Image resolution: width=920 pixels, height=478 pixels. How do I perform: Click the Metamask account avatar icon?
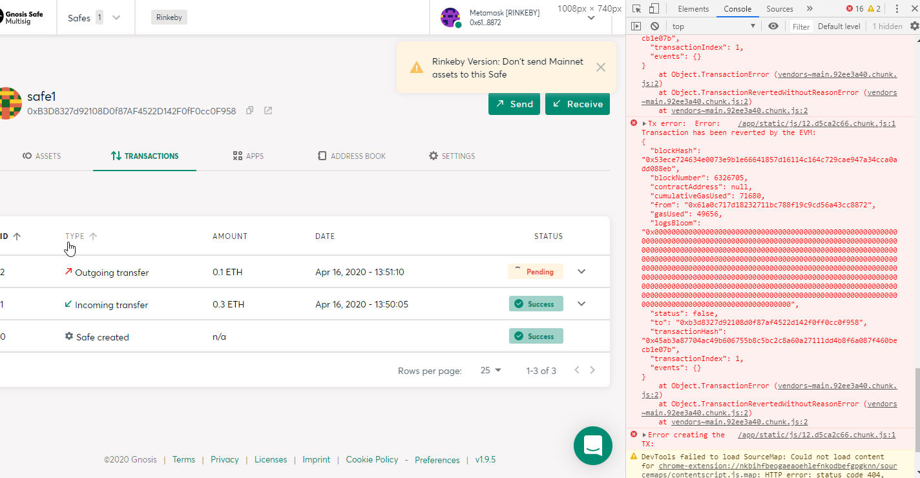pos(450,17)
